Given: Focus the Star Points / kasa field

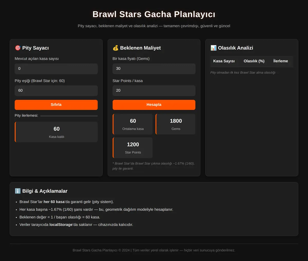Looking at the screenshot, I should click(x=154, y=91).
